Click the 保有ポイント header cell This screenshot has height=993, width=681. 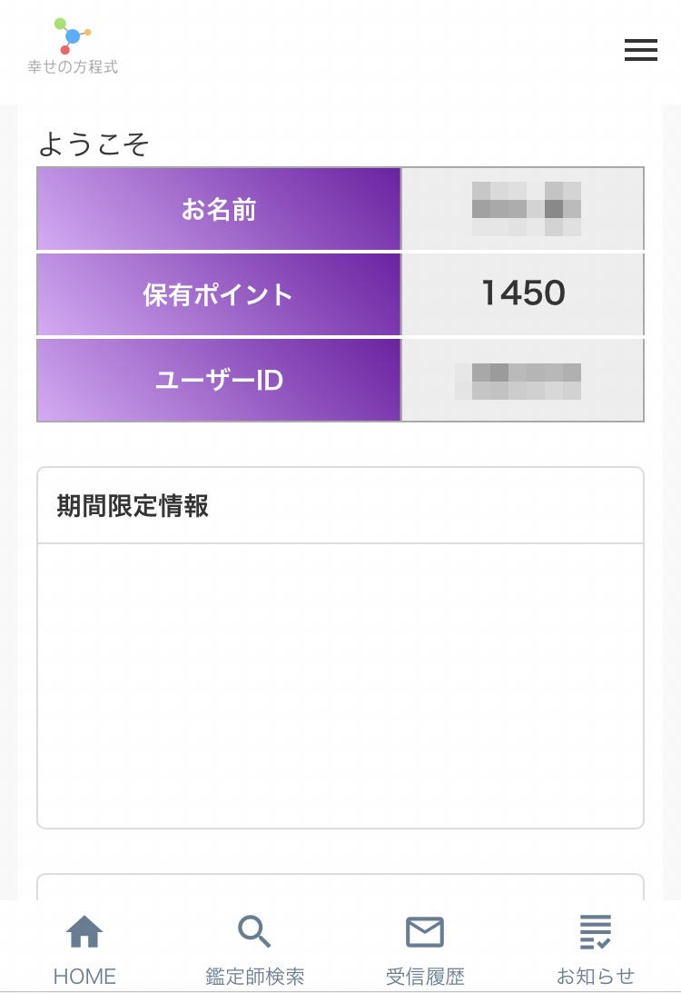coord(219,294)
